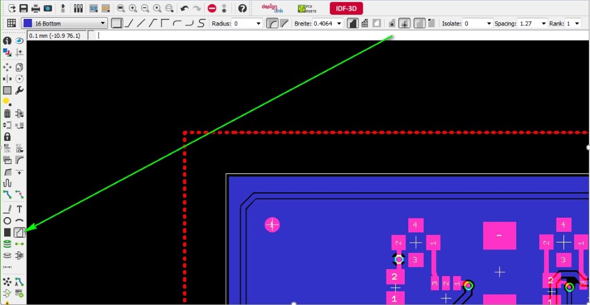Screen dimensions: 590x305
Task: Click the Save icon in the top toolbar
Action: [x=24, y=8]
